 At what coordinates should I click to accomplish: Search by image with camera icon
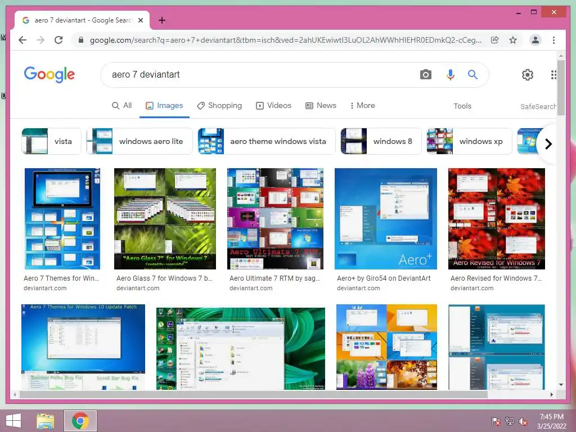(425, 75)
